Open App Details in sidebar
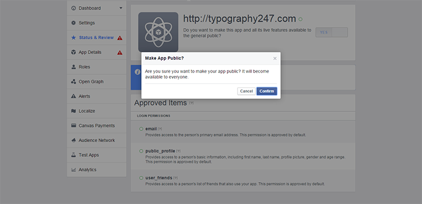The image size is (422, 204). tap(97, 52)
